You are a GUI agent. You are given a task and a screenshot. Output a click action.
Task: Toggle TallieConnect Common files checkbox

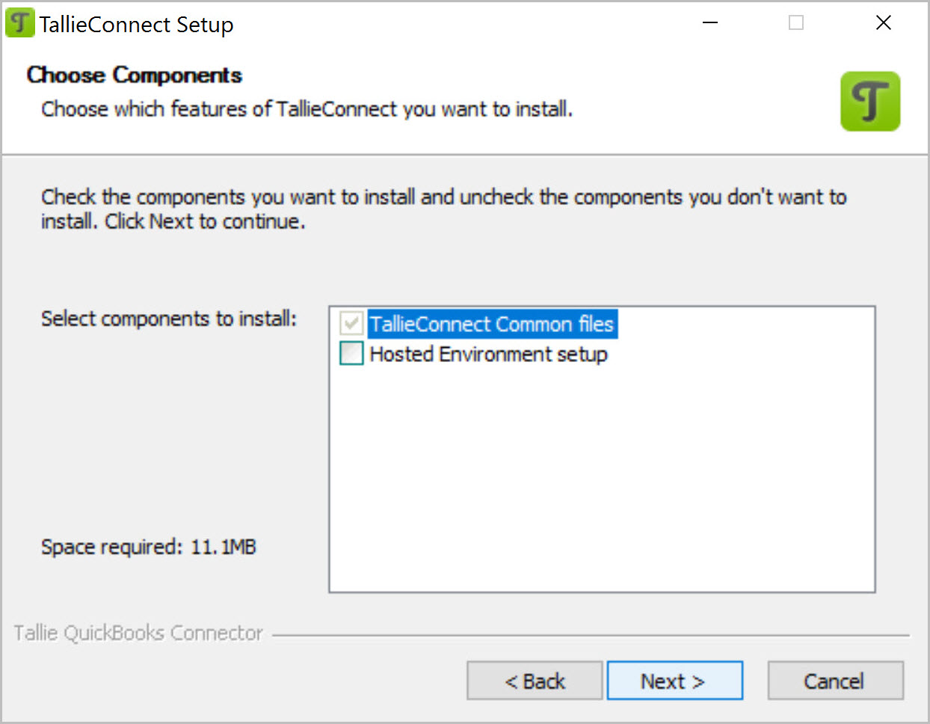click(x=351, y=323)
